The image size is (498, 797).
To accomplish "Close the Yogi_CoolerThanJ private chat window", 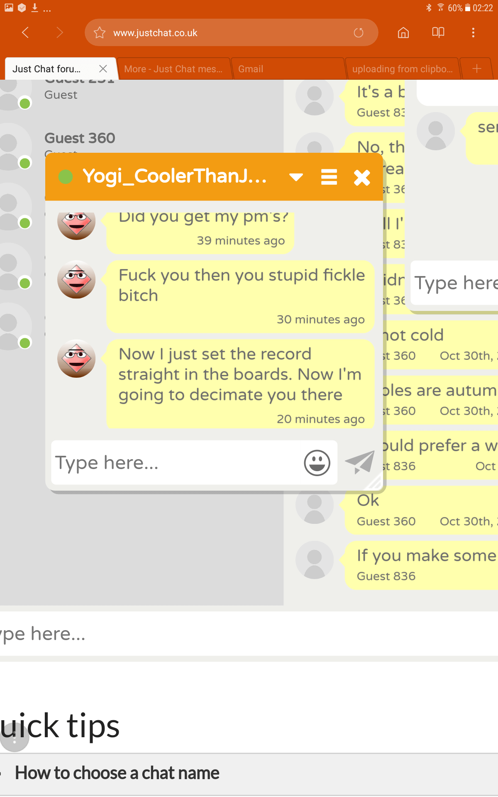I will pos(362,178).
